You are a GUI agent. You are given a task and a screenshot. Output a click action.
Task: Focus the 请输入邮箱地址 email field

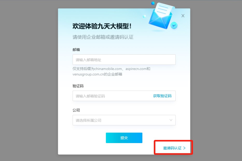(124, 60)
